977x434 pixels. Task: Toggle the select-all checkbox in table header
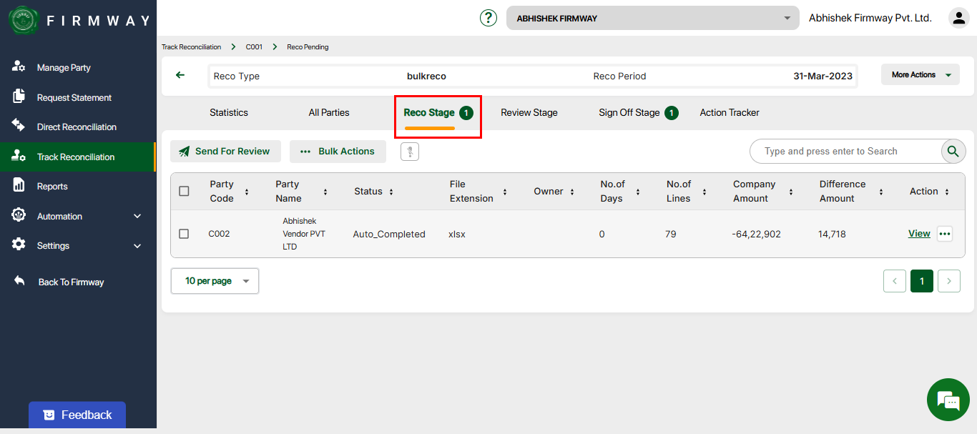[184, 191]
